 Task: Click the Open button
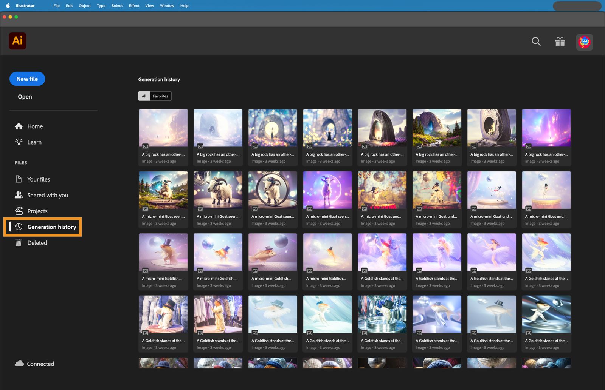25,97
